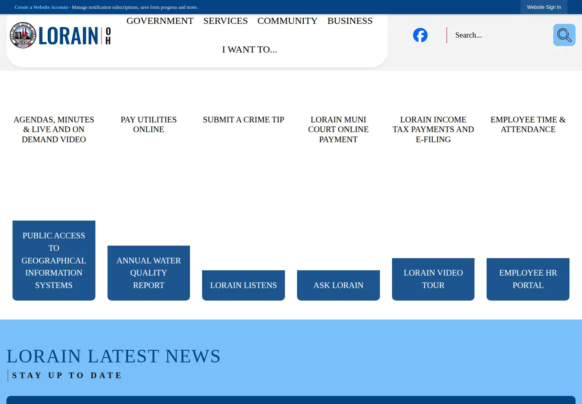
Task: Open the Services menu
Action: pos(226,21)
